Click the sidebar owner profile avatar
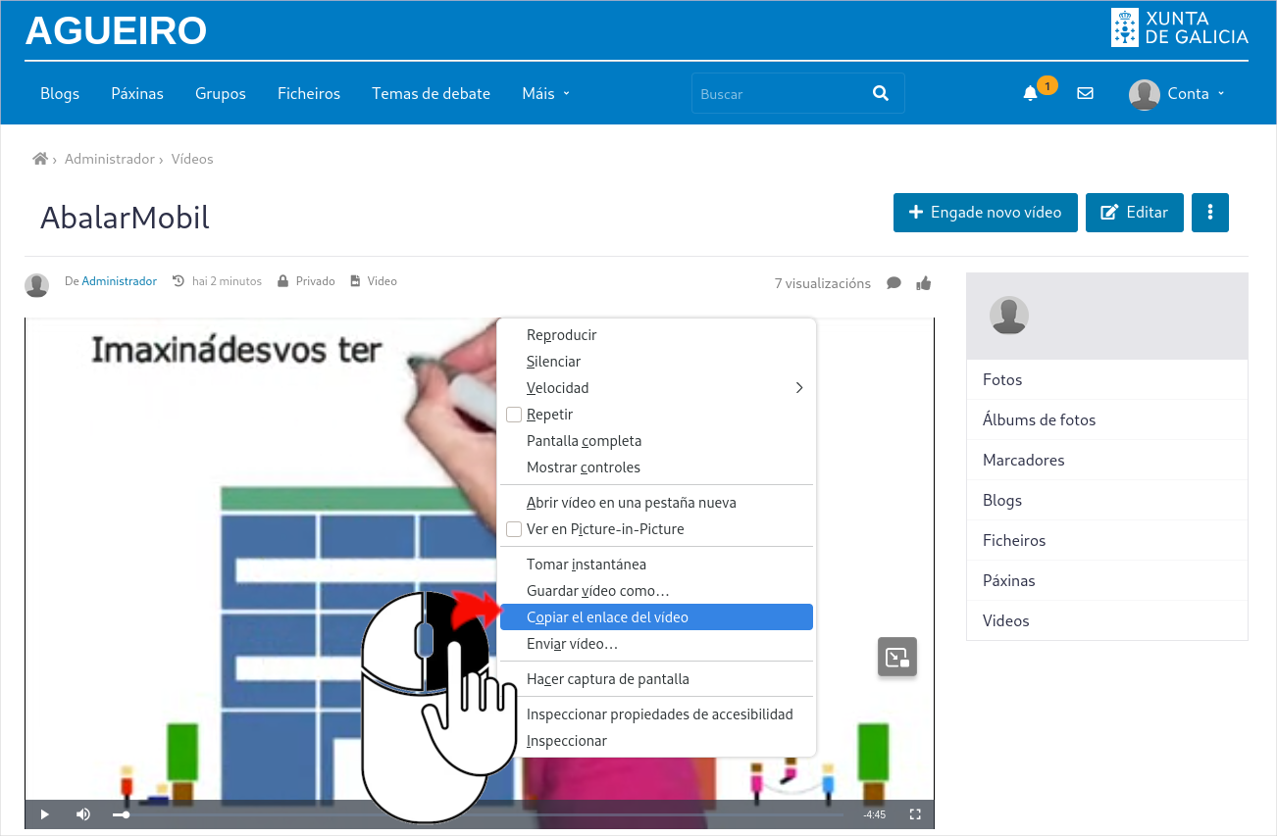The image size is (1277, 836). [1009, 316]
